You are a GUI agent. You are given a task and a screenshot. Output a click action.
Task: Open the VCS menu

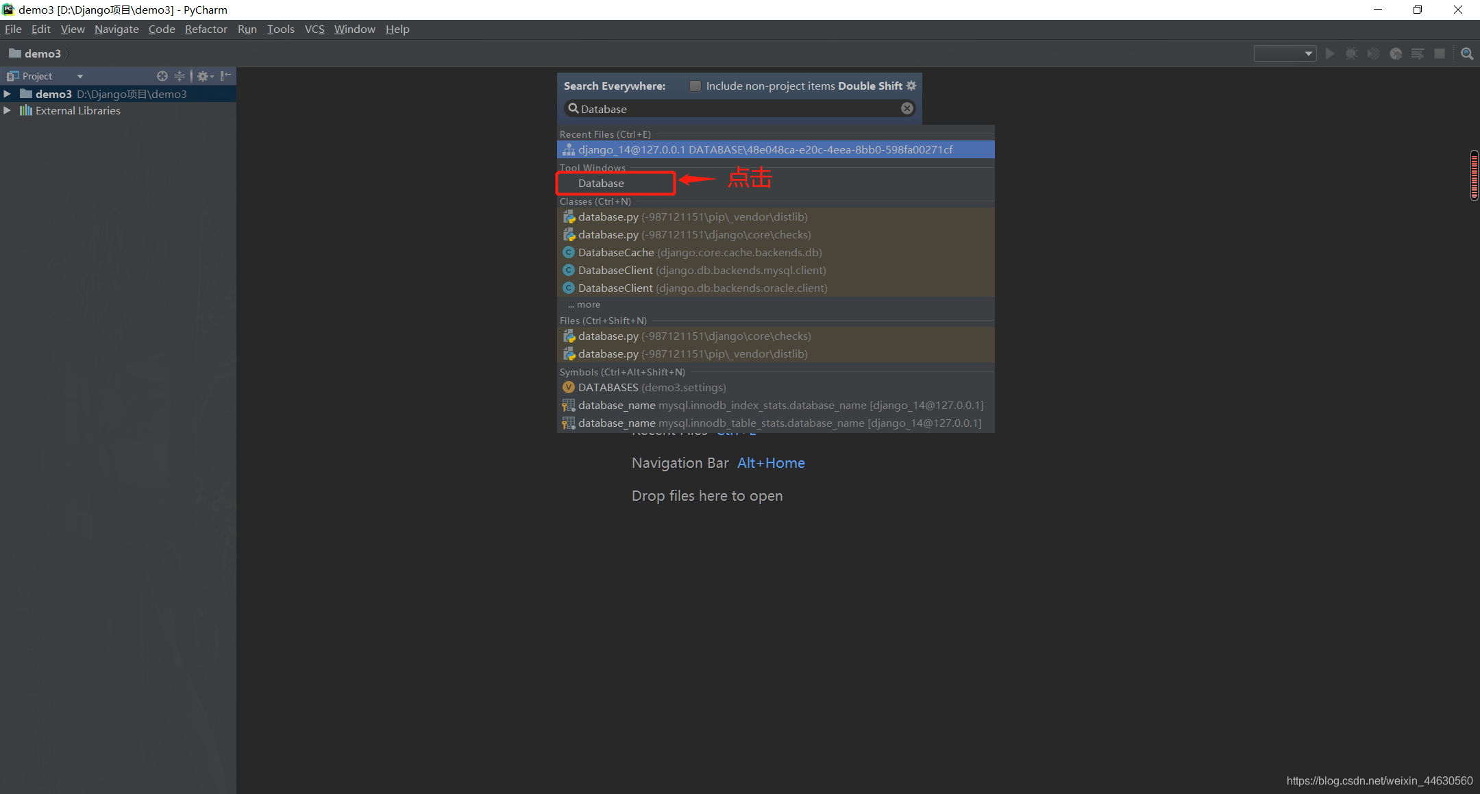pyautogui.click(x=314, y=29)
